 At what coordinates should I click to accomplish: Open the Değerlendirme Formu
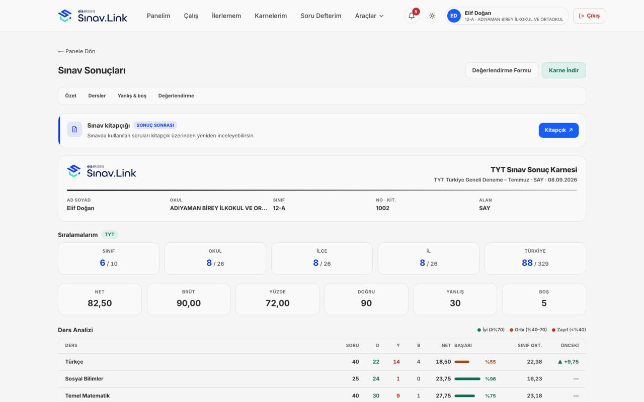[502, 70]
